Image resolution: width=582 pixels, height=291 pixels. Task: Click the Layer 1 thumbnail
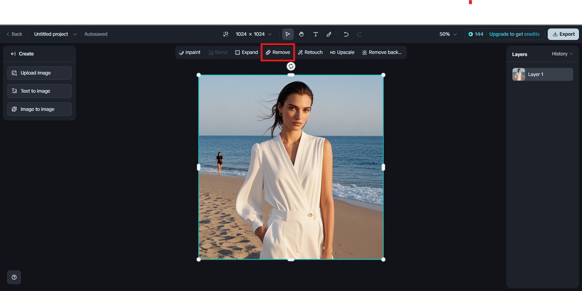pos(519,75)
